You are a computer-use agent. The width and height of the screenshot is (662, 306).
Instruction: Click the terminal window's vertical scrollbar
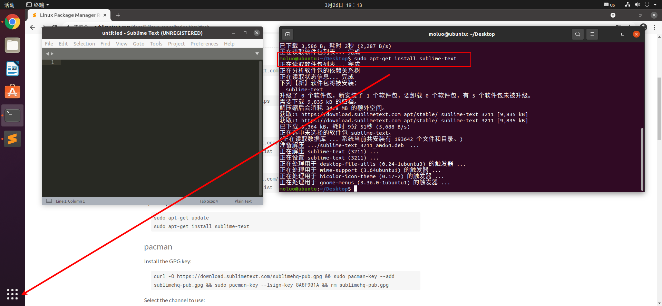point(642,159)
